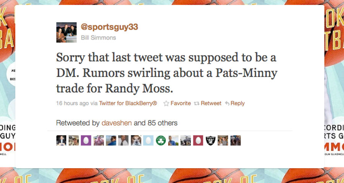Viewport: 344px width, 183px height.
Task: Open the @sportsguy33 profile link
Action: click(x=109, y=27)
